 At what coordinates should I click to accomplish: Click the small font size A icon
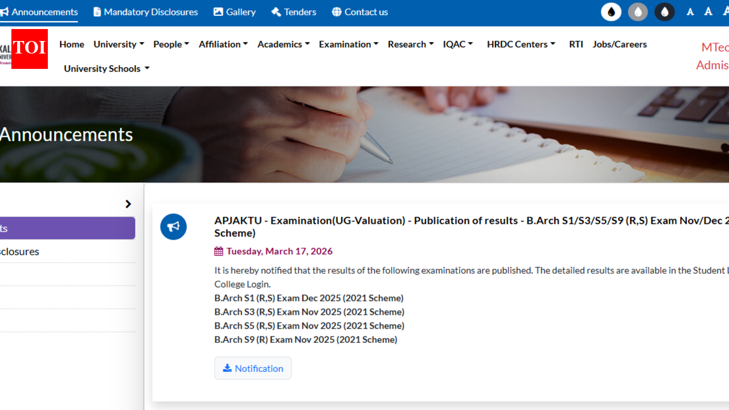point(690,12)
